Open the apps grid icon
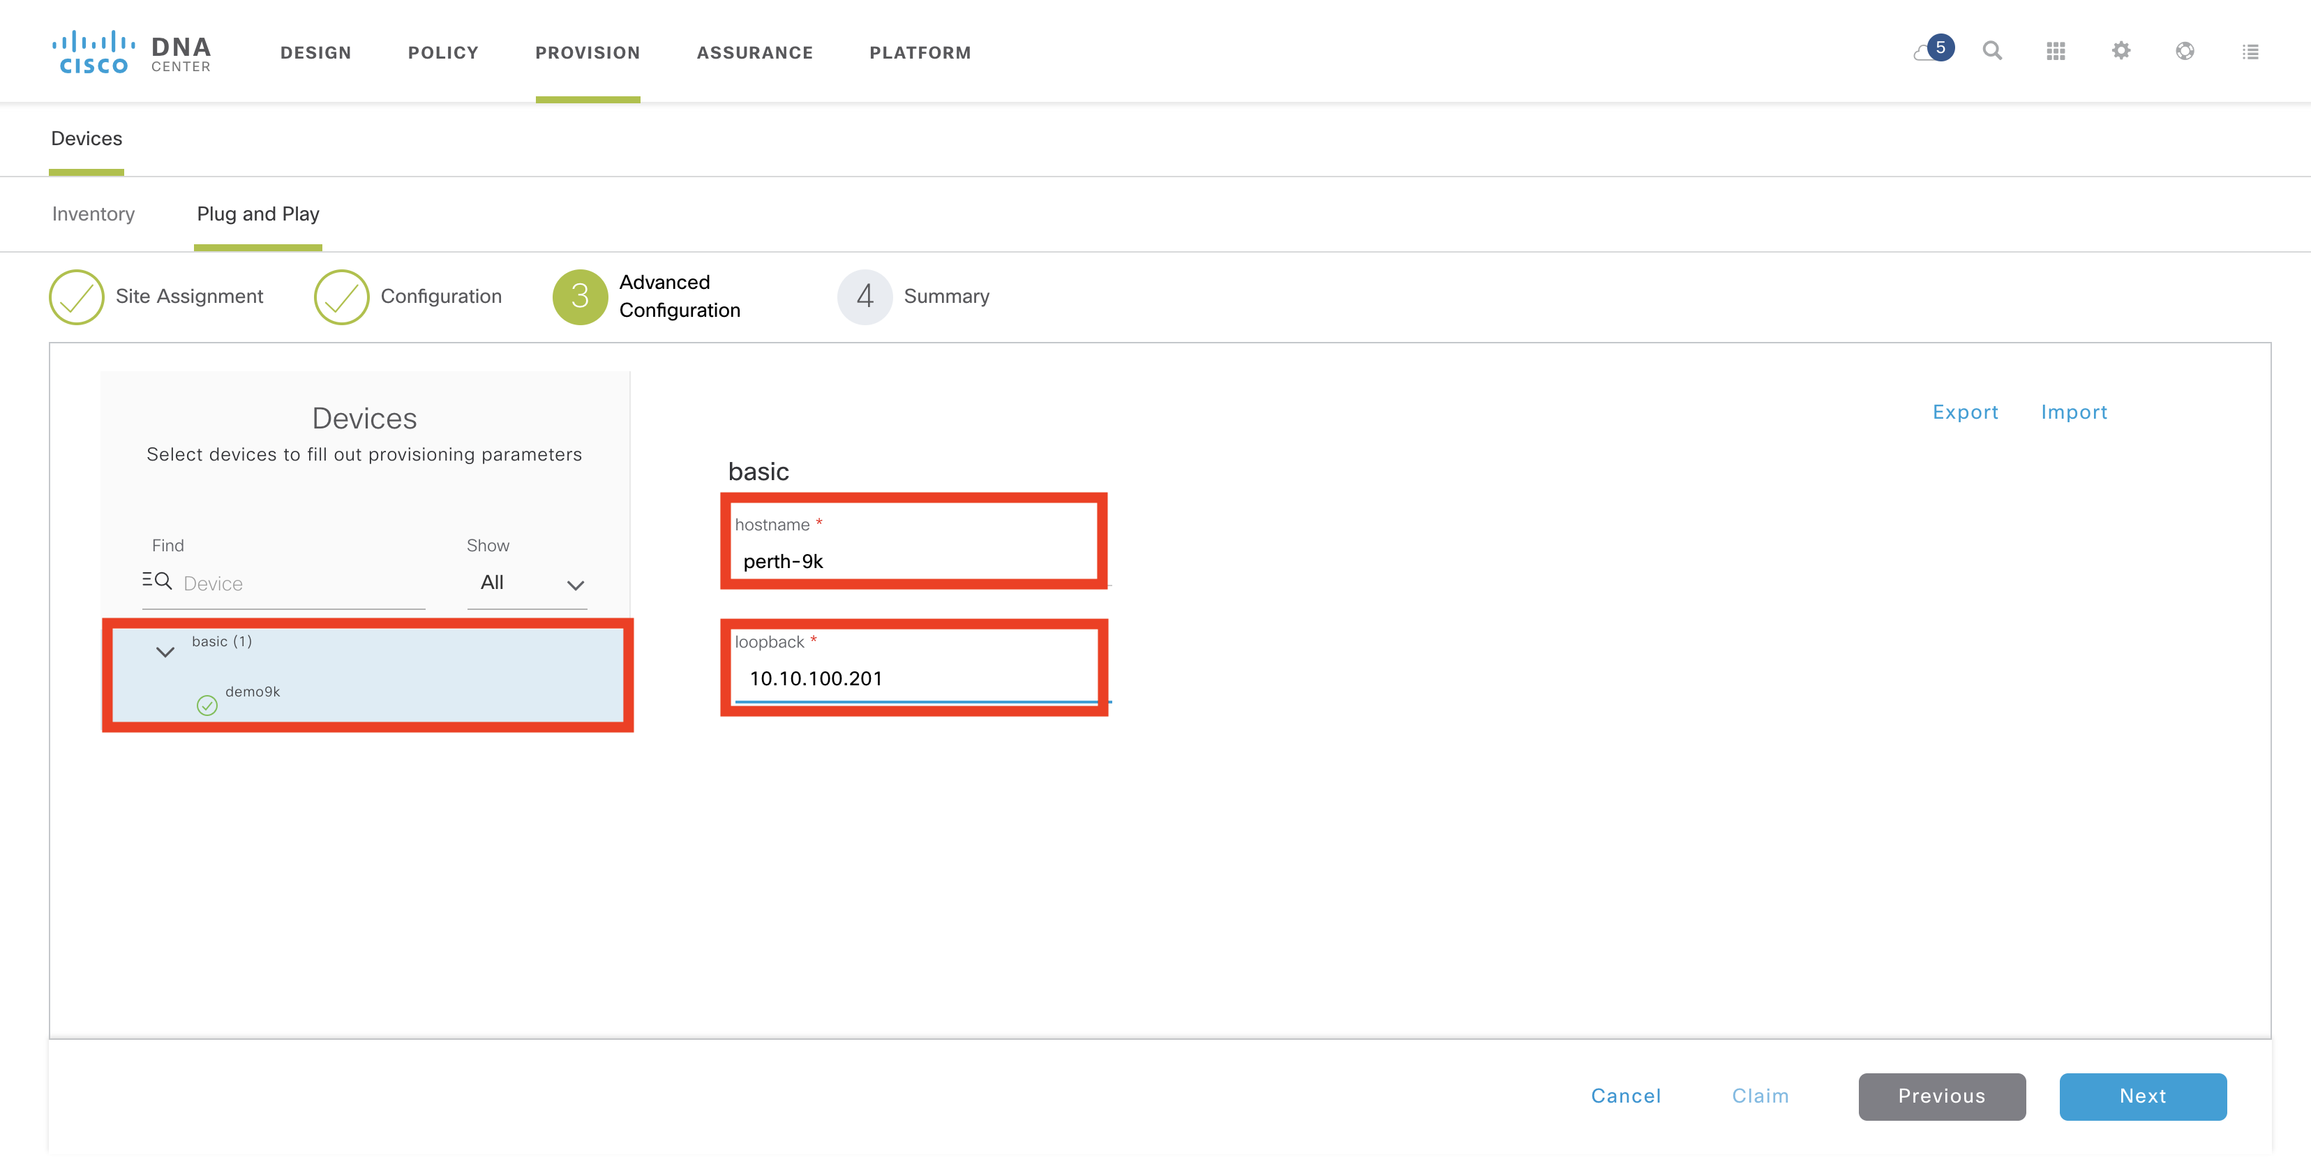The width and height of the screenshot is (2311, 1171). point(2056,51)
